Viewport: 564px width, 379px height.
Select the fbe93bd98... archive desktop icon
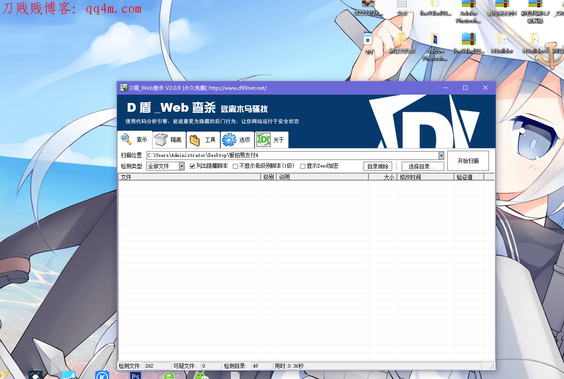coord(469,42)
